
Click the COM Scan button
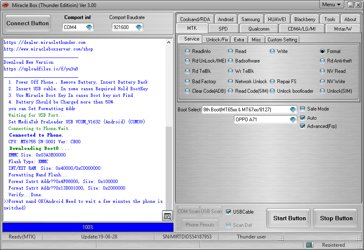click(x=188, y=212)
